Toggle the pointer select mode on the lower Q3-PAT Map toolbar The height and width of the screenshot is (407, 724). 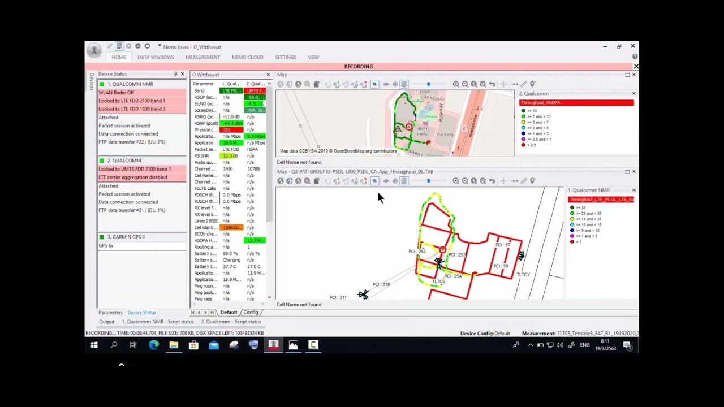coord(374,181)
